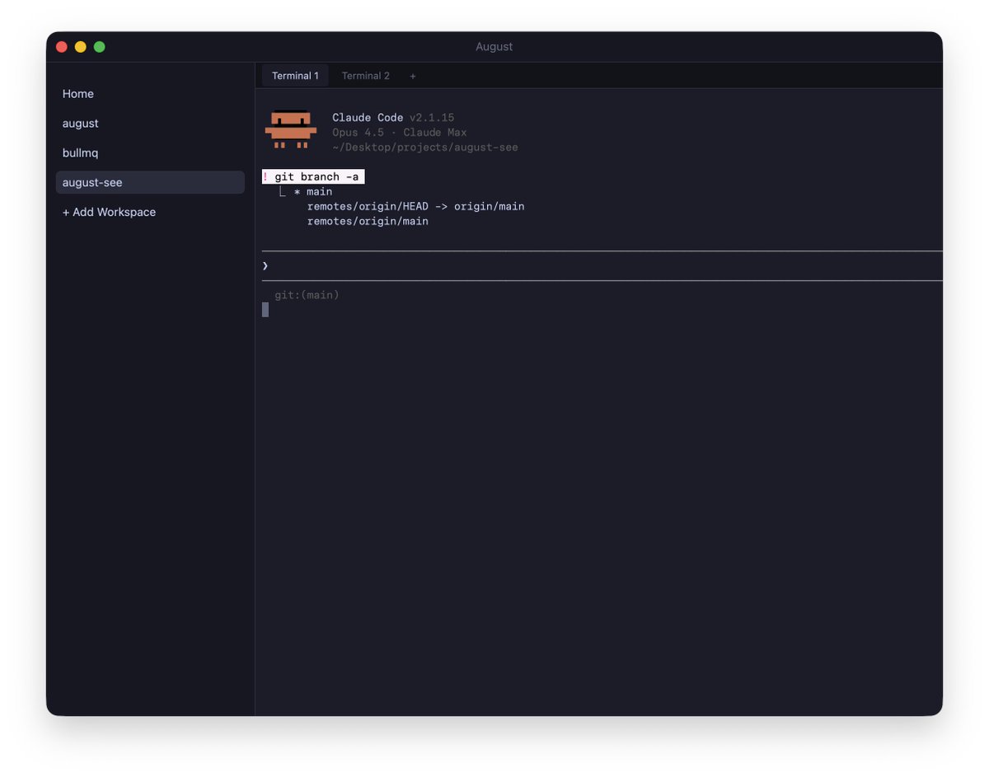Switch to the Terminal 2 tab
Image resolution: width=989 pixels, height=777 pixels.
(x=366, y=76)
